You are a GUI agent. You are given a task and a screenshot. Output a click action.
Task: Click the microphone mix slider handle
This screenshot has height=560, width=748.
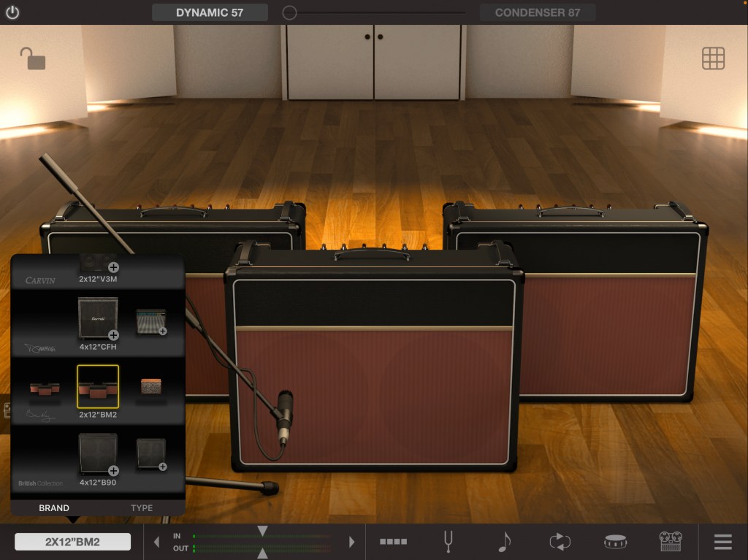coord(290,12)
